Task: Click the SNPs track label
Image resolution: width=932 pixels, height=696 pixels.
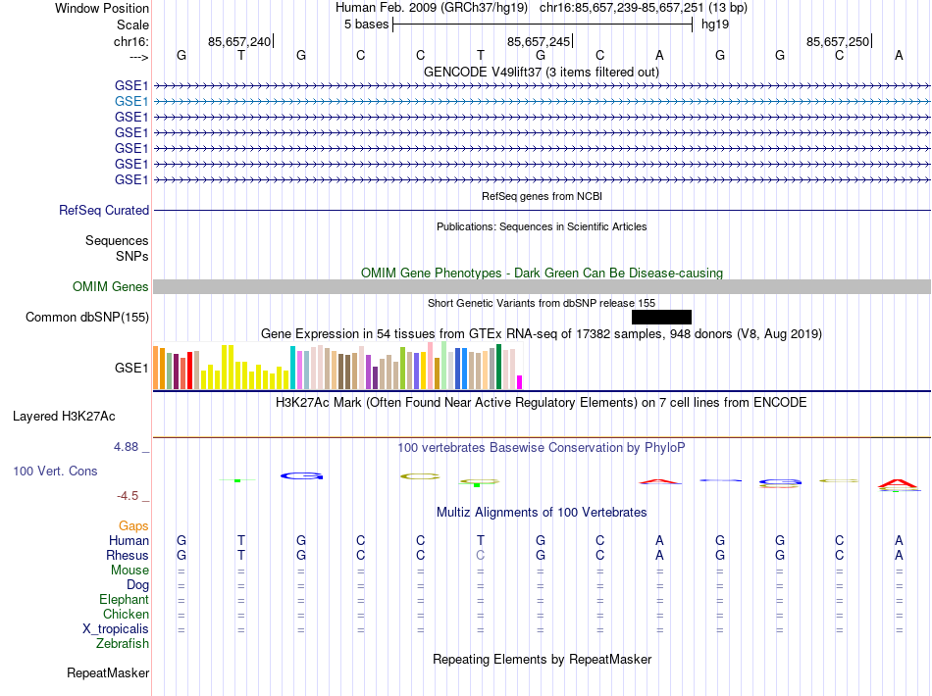Action: pos(132,256)
